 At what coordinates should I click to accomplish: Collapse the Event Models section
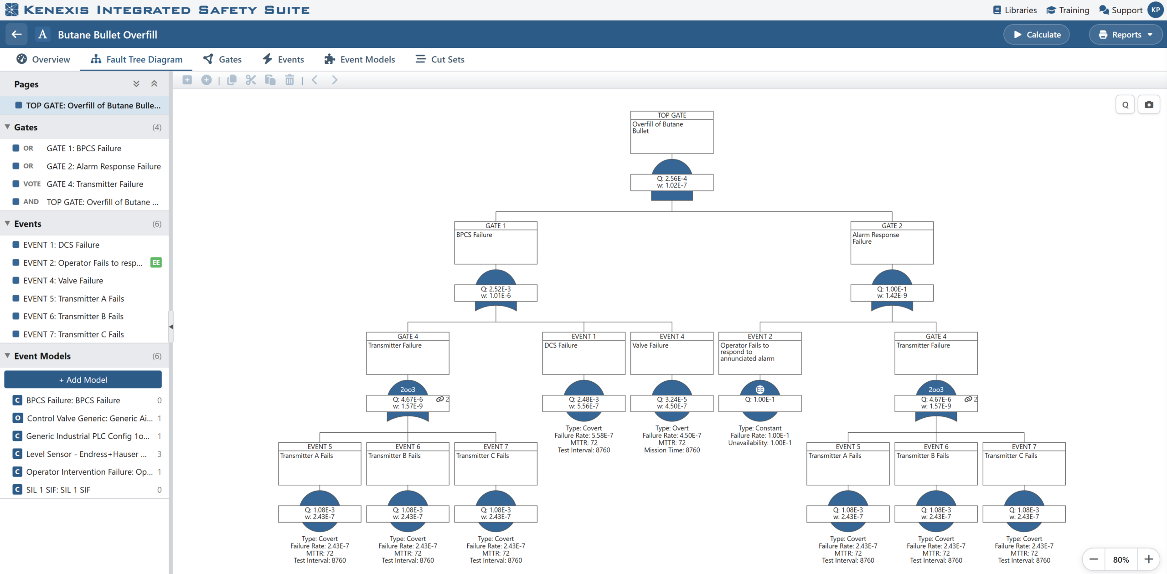7,356
